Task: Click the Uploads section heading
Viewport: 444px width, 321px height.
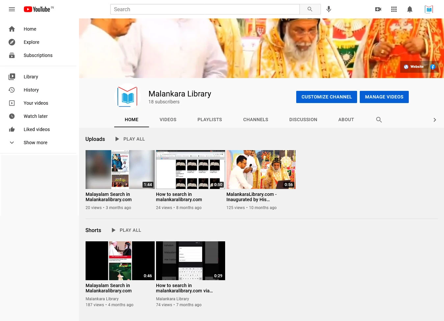Action: tap(95, 139)
